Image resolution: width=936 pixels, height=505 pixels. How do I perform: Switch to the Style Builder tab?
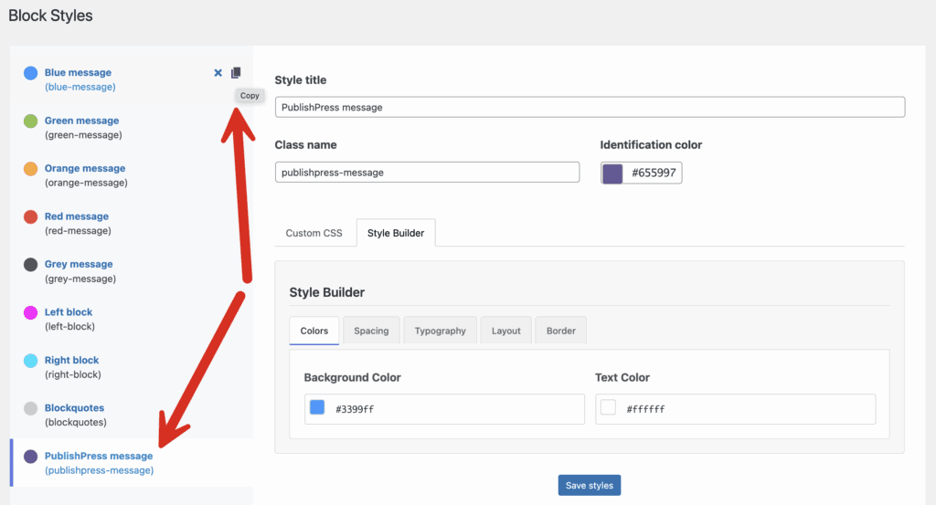click(x=396, y=233)
